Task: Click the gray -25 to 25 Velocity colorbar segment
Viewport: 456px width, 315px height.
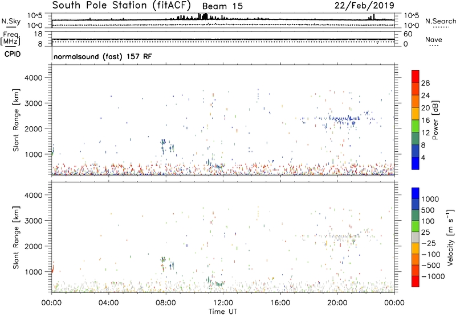Action: click(416, 237)
